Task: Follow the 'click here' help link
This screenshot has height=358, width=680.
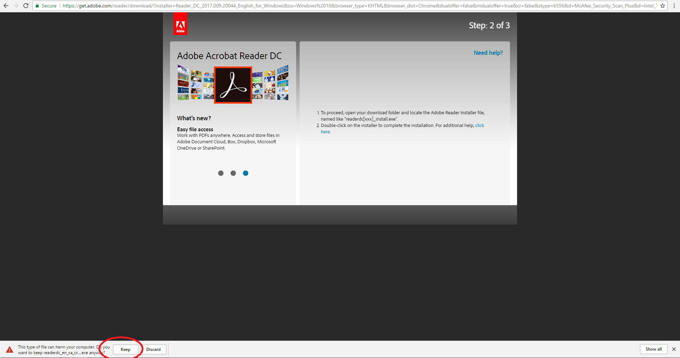Action: tap(480, 125)
